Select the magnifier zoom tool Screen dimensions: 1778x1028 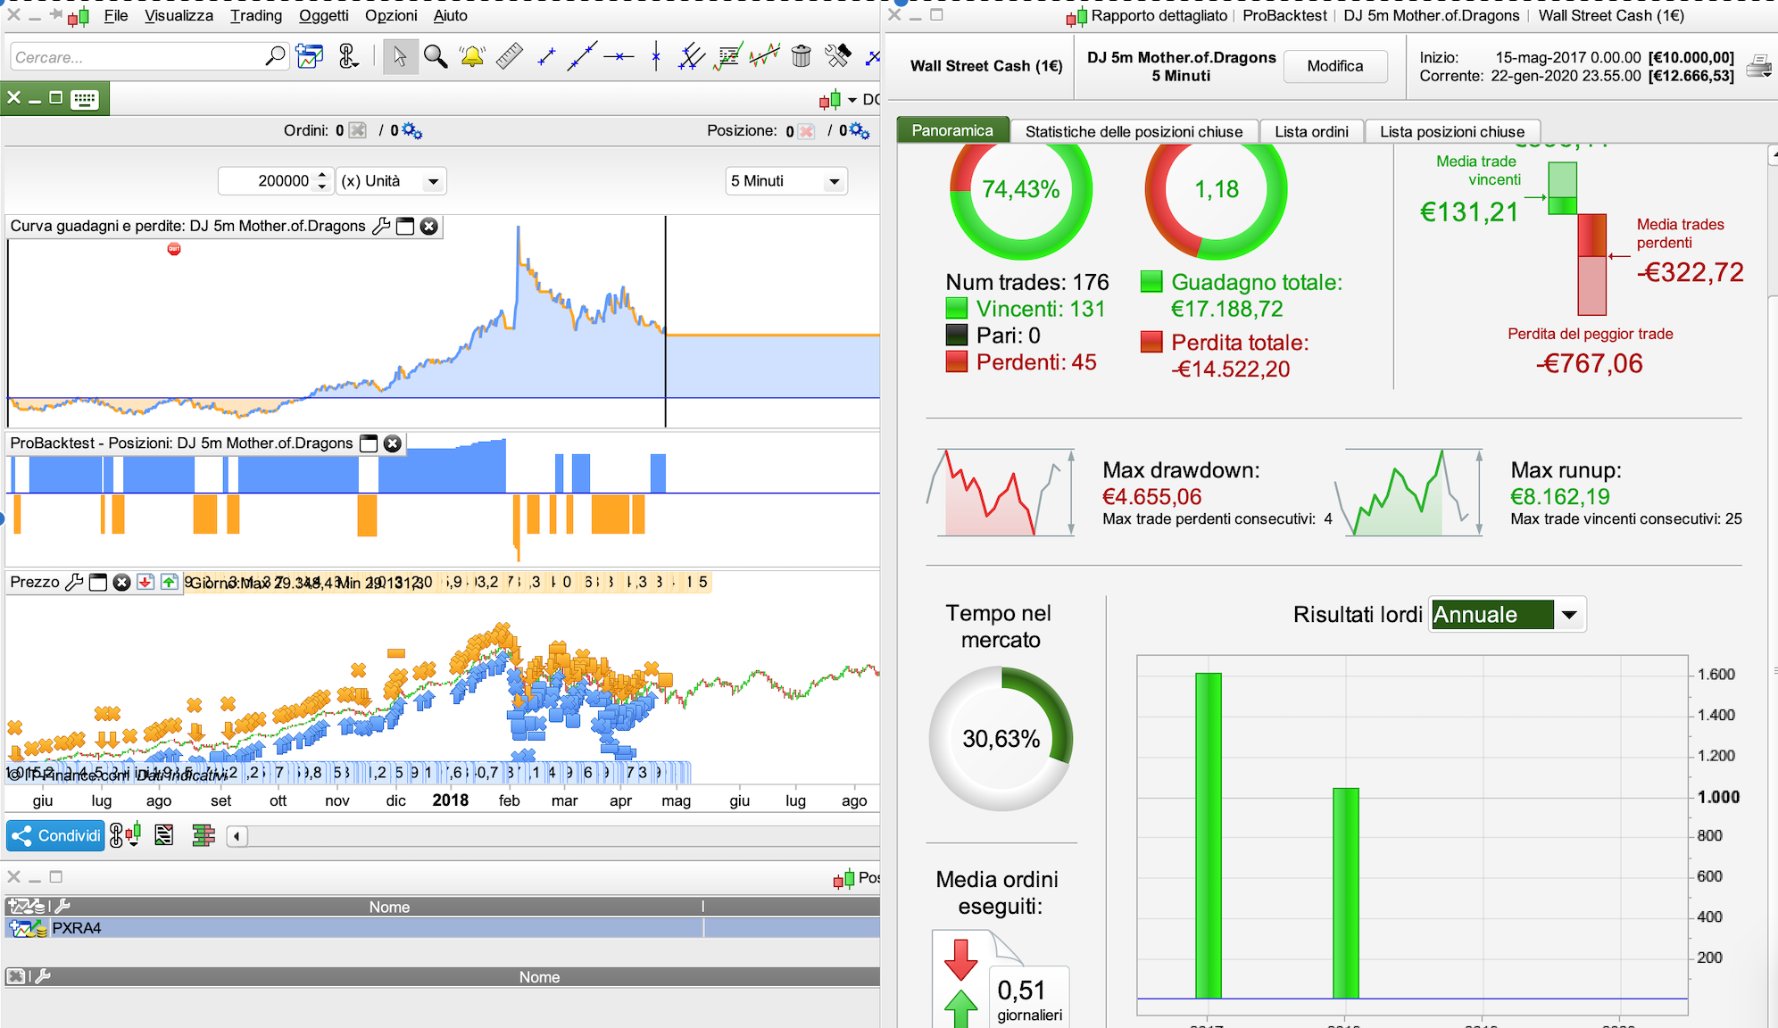click(436, 57)
